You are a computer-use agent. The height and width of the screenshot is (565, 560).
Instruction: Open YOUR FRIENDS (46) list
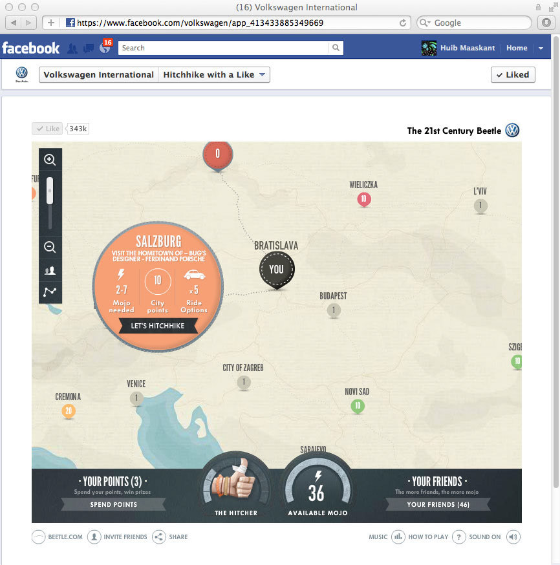438,504
